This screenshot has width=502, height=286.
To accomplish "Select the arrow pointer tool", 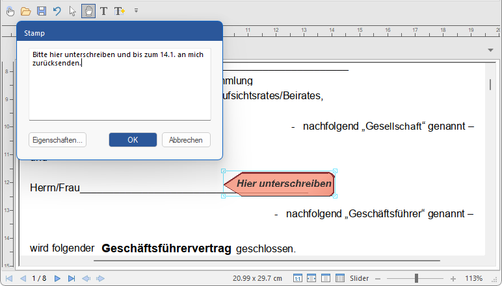I will tap(73, 11).
